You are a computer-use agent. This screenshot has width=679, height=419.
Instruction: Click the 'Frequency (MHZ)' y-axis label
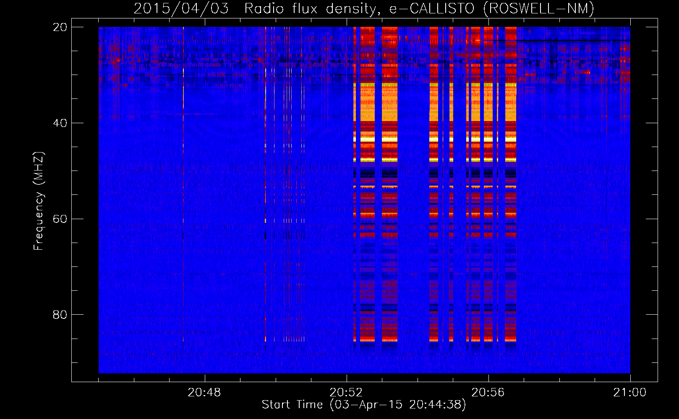(39, 201)
